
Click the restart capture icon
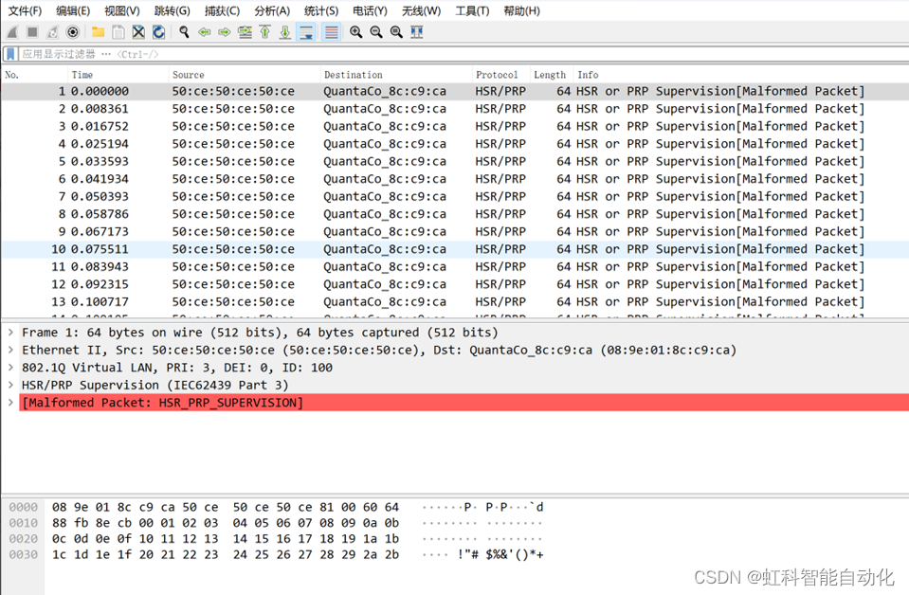point(52,32)
